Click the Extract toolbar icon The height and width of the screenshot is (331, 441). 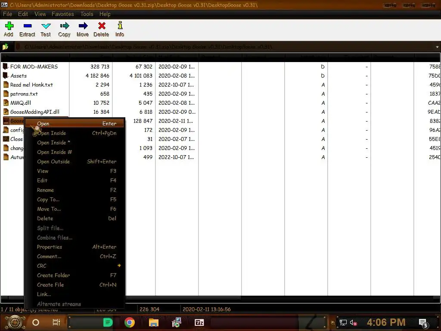point(27,29)
